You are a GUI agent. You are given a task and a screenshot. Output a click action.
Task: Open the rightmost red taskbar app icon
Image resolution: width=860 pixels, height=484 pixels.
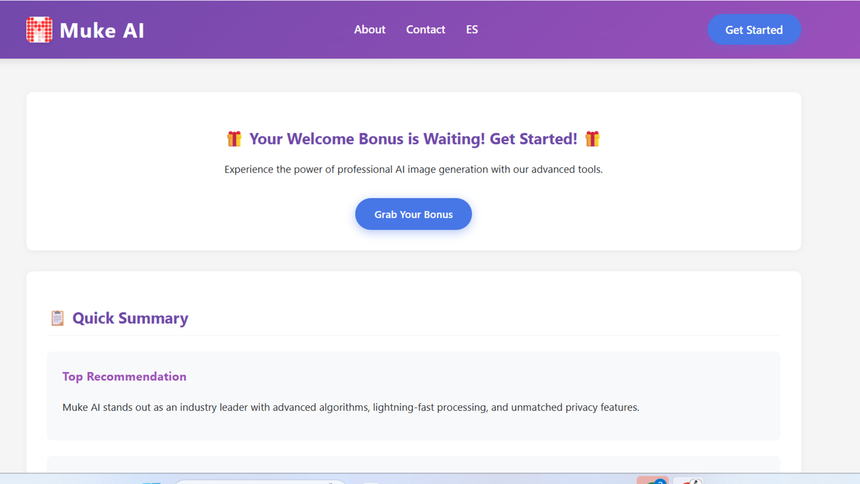point(688,480)
